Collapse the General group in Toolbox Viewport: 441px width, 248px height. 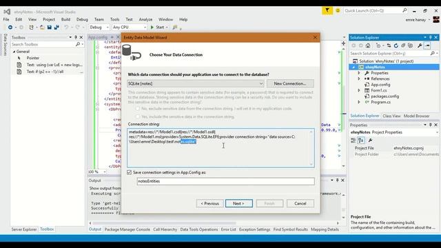coord(14,52)
